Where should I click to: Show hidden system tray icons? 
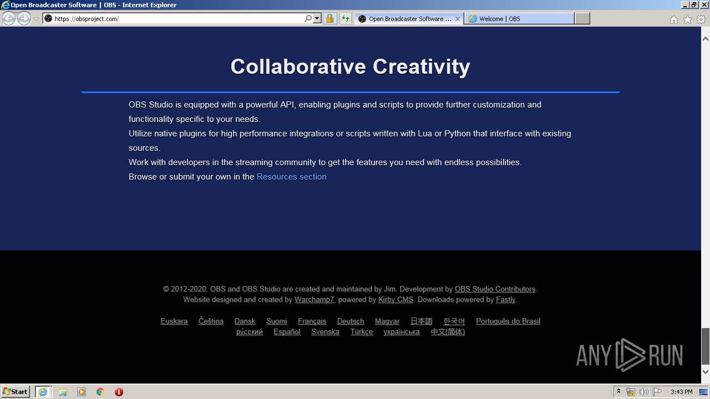[x=618, y=392]
